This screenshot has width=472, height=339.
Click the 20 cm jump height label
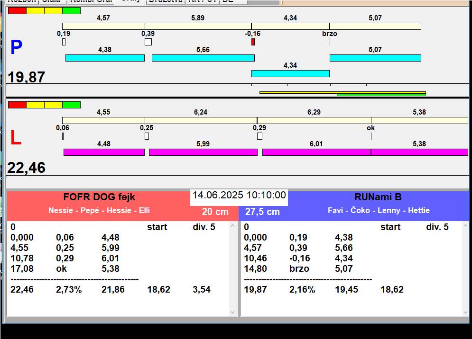(x=215, y=212)
